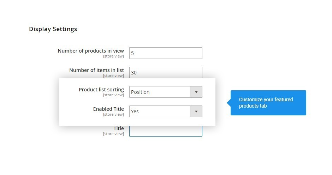Open the 'Yes' value of Enabled Title dropdown
The height and width of the screenshot is (175, 332).
click(135, 111)
